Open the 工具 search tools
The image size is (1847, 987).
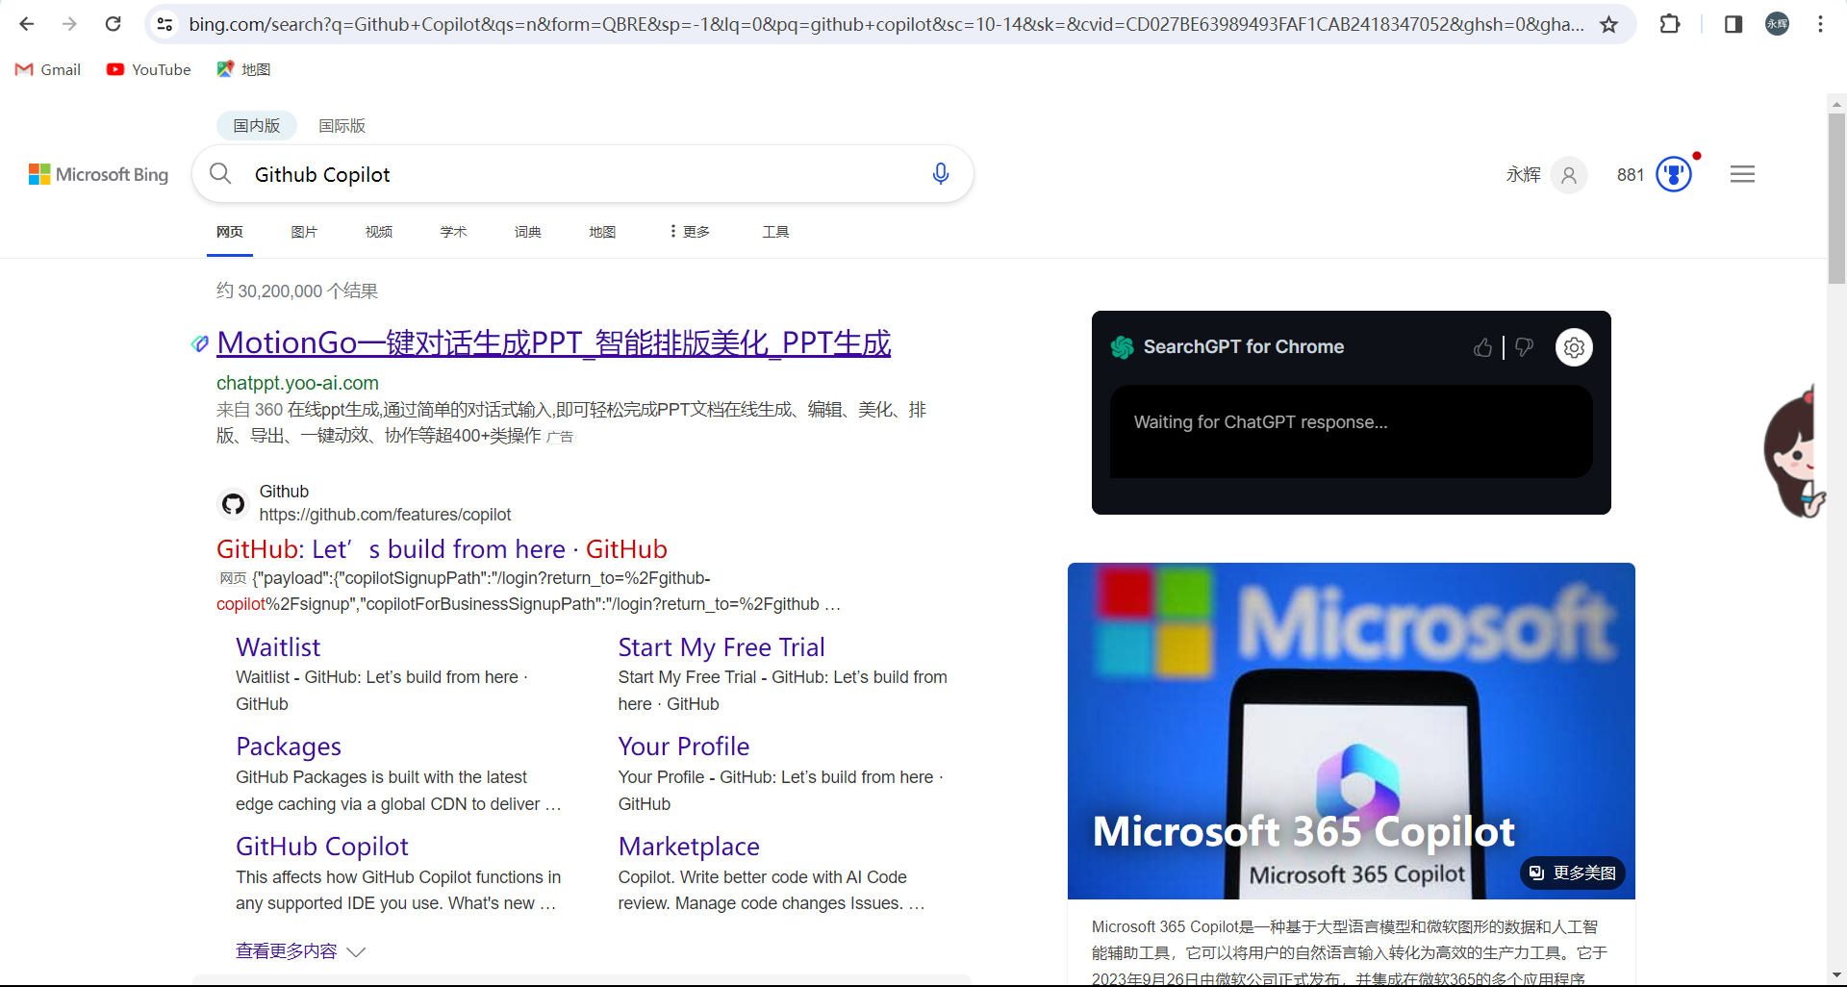point(775,232)
